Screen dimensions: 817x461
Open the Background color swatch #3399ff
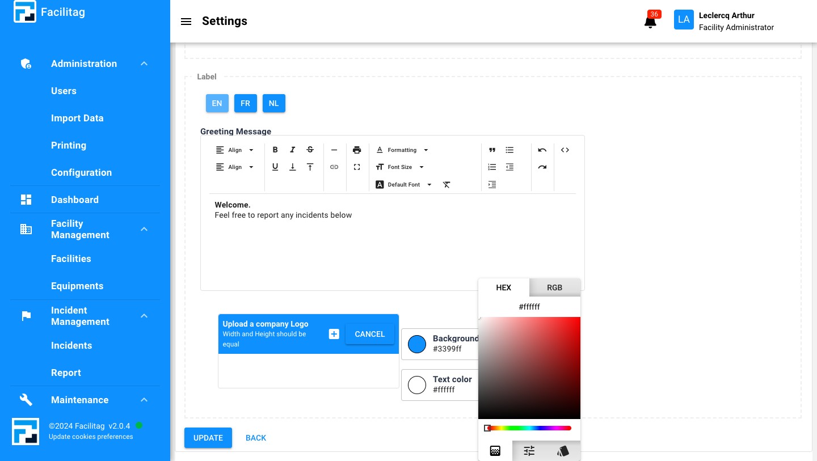417,344
